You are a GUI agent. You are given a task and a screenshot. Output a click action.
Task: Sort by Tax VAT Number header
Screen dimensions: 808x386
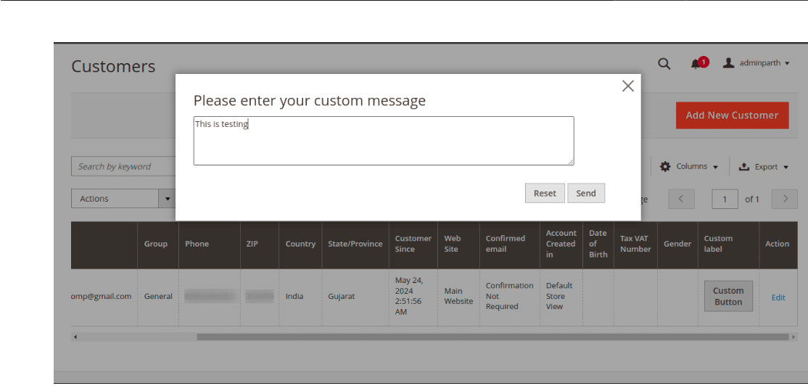[x=635, y=244]
